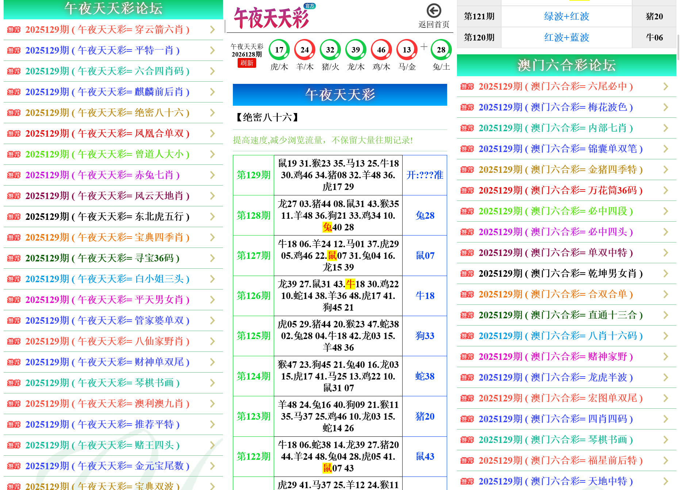Click the 推荐 badge beside 凤凰合单双
The height and width of the screenshot is (490, 680).
14,133
